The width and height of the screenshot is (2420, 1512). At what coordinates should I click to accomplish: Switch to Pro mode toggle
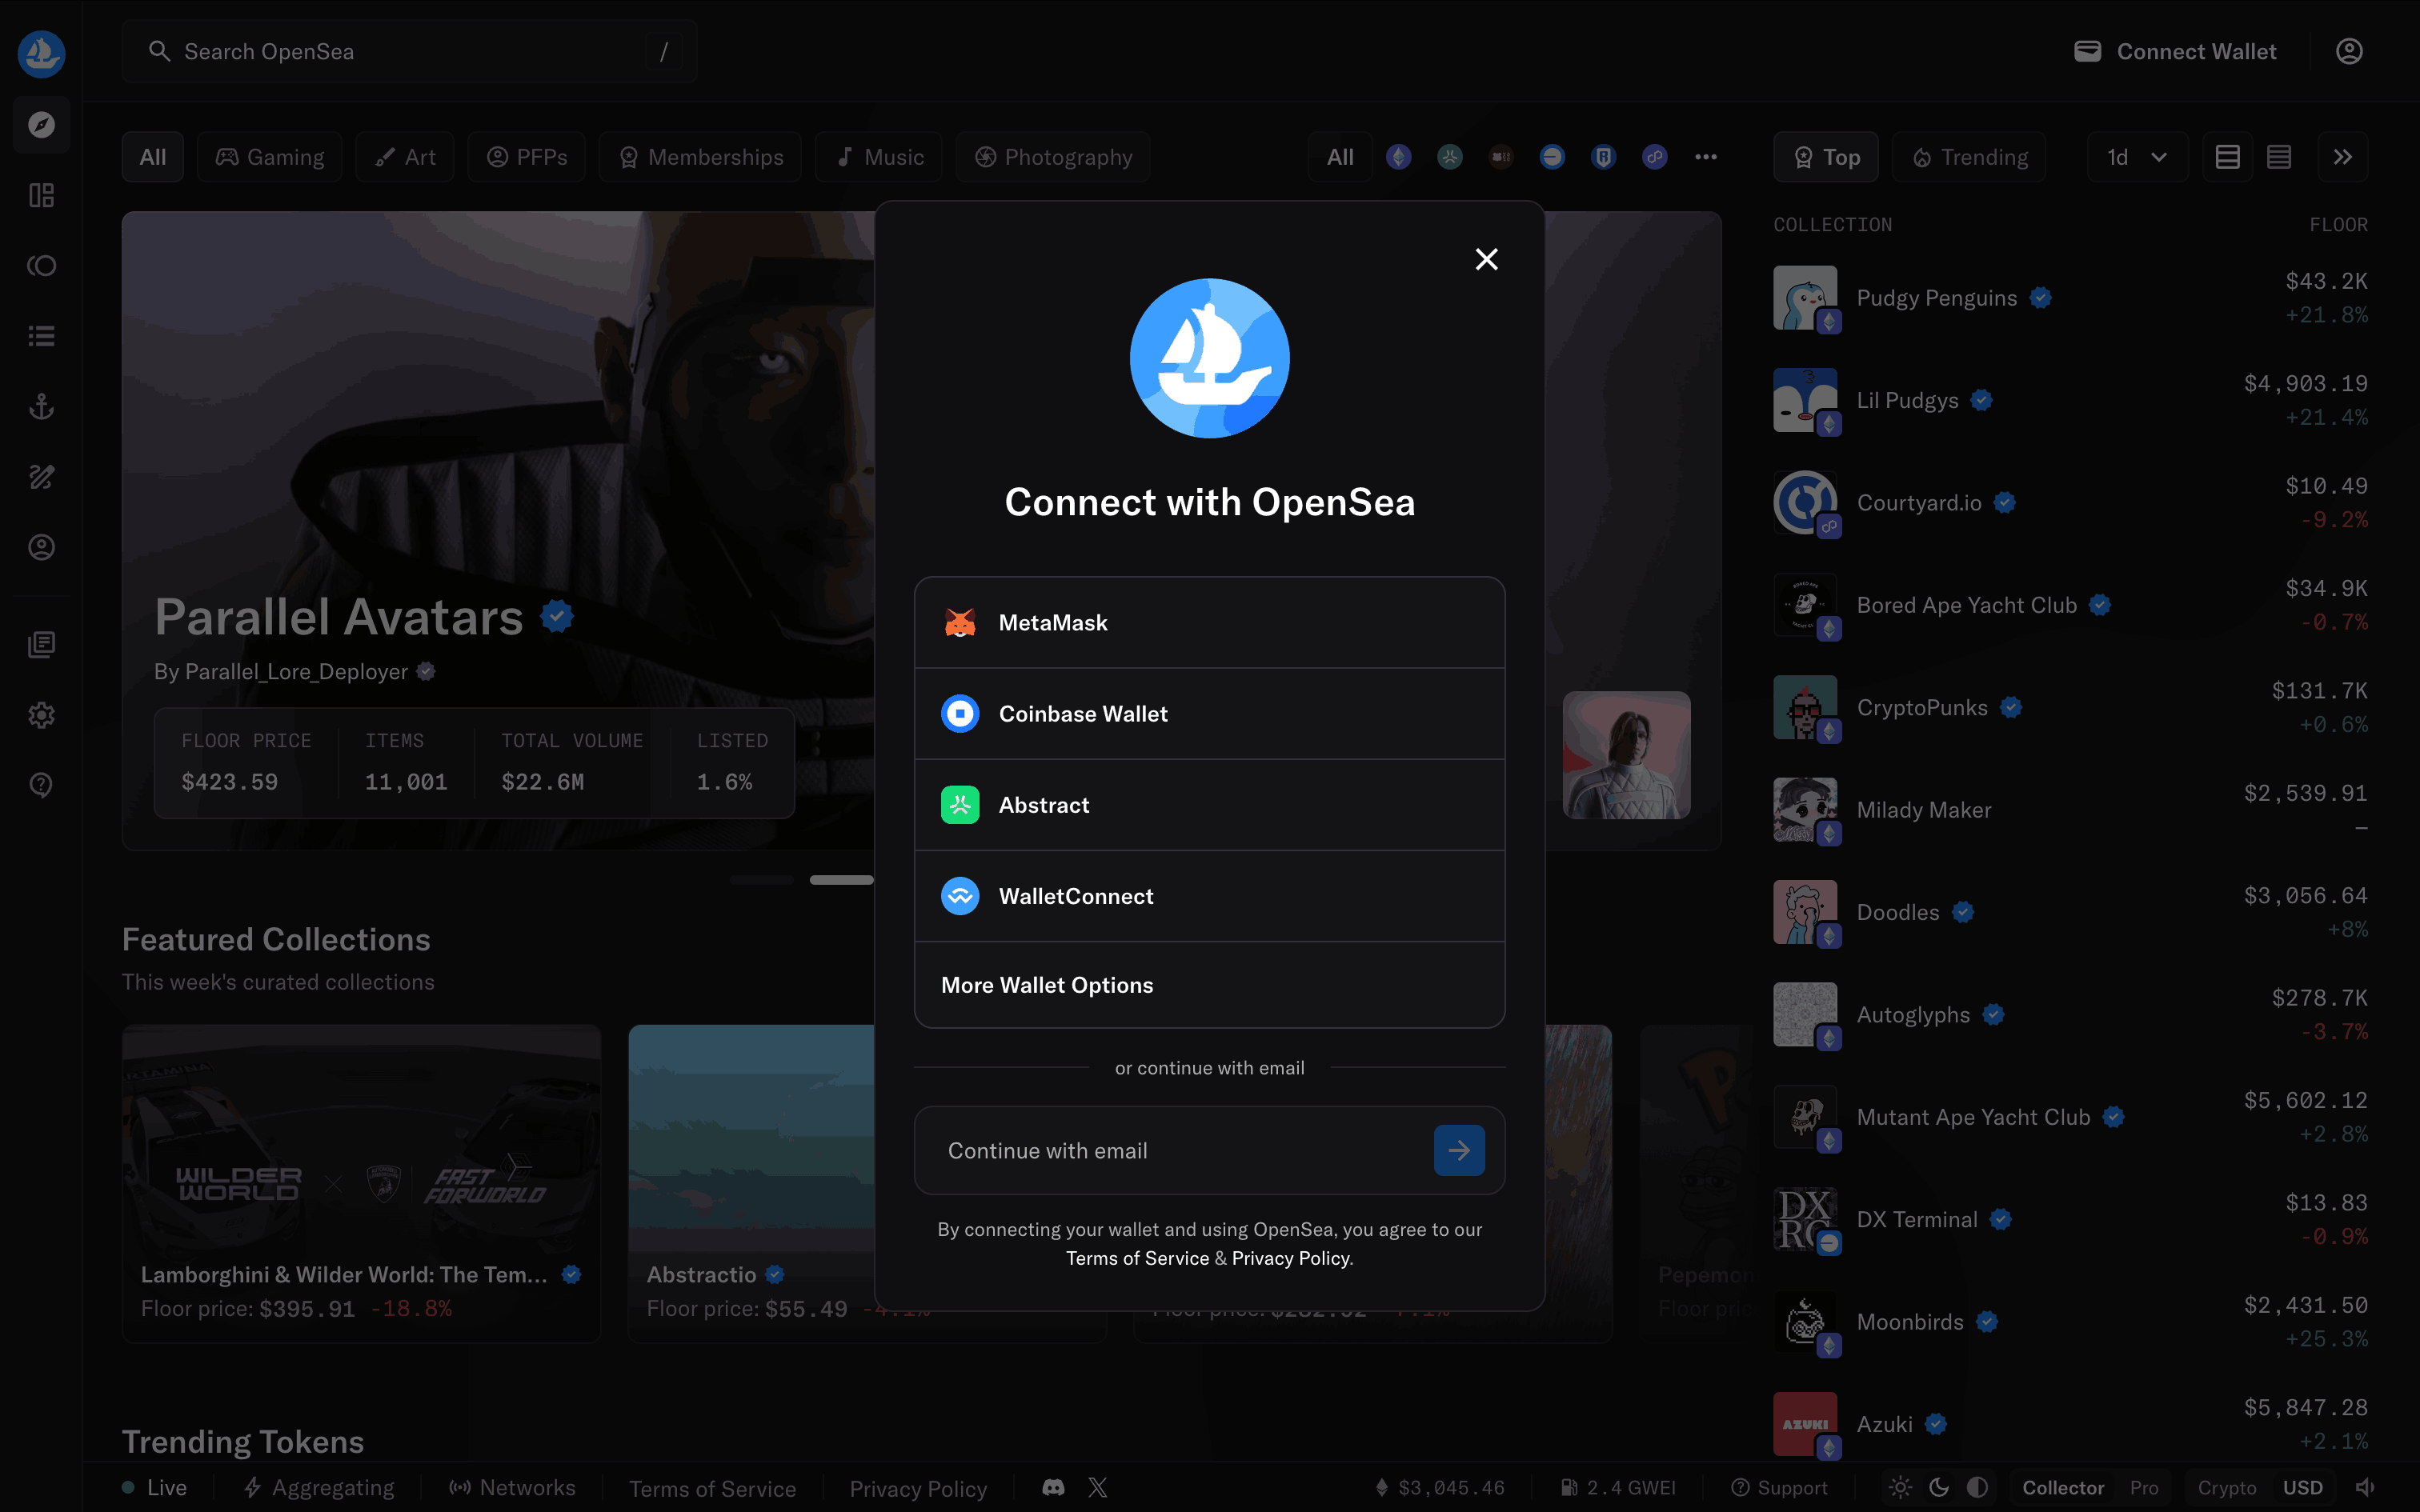click(2143, 1487)
